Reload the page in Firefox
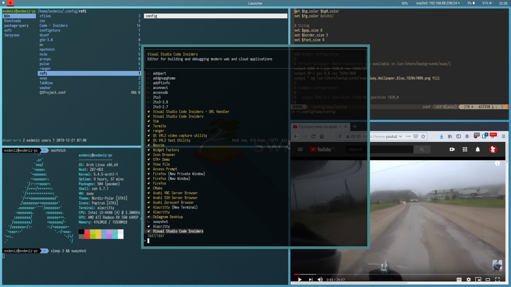The width and height of the screenshot is (511, 287). tap(313, 136)
